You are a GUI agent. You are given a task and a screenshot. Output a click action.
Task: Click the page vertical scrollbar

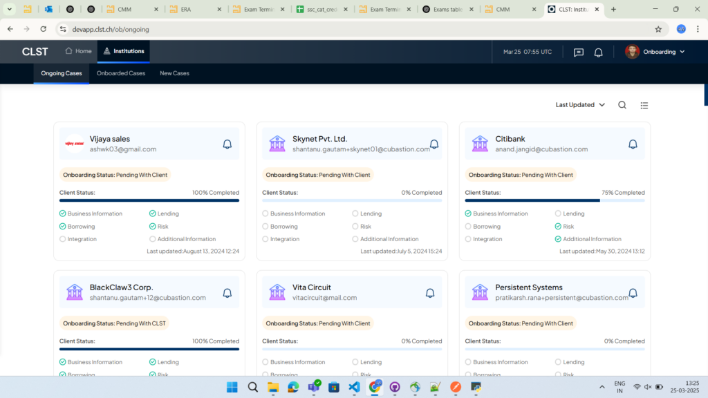click(x=706, y=95)
